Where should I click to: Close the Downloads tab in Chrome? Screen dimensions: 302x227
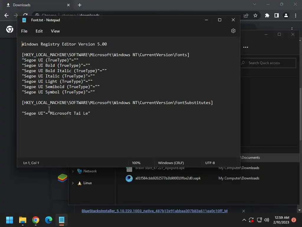[68, 5]
